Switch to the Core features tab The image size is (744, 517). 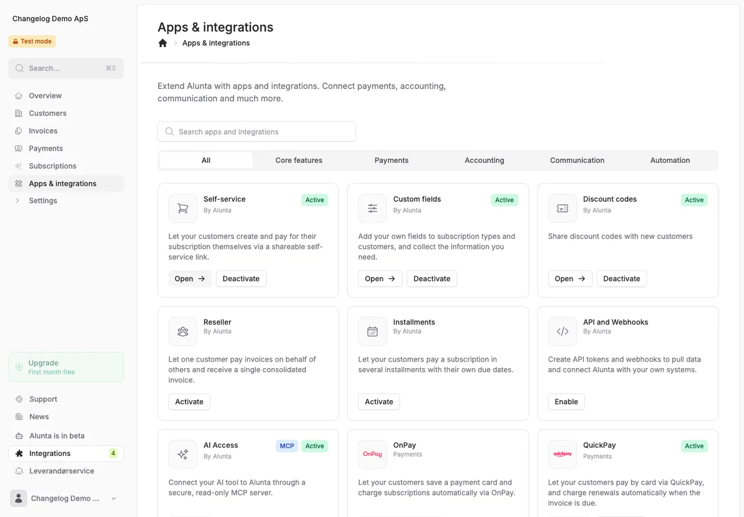299,161
